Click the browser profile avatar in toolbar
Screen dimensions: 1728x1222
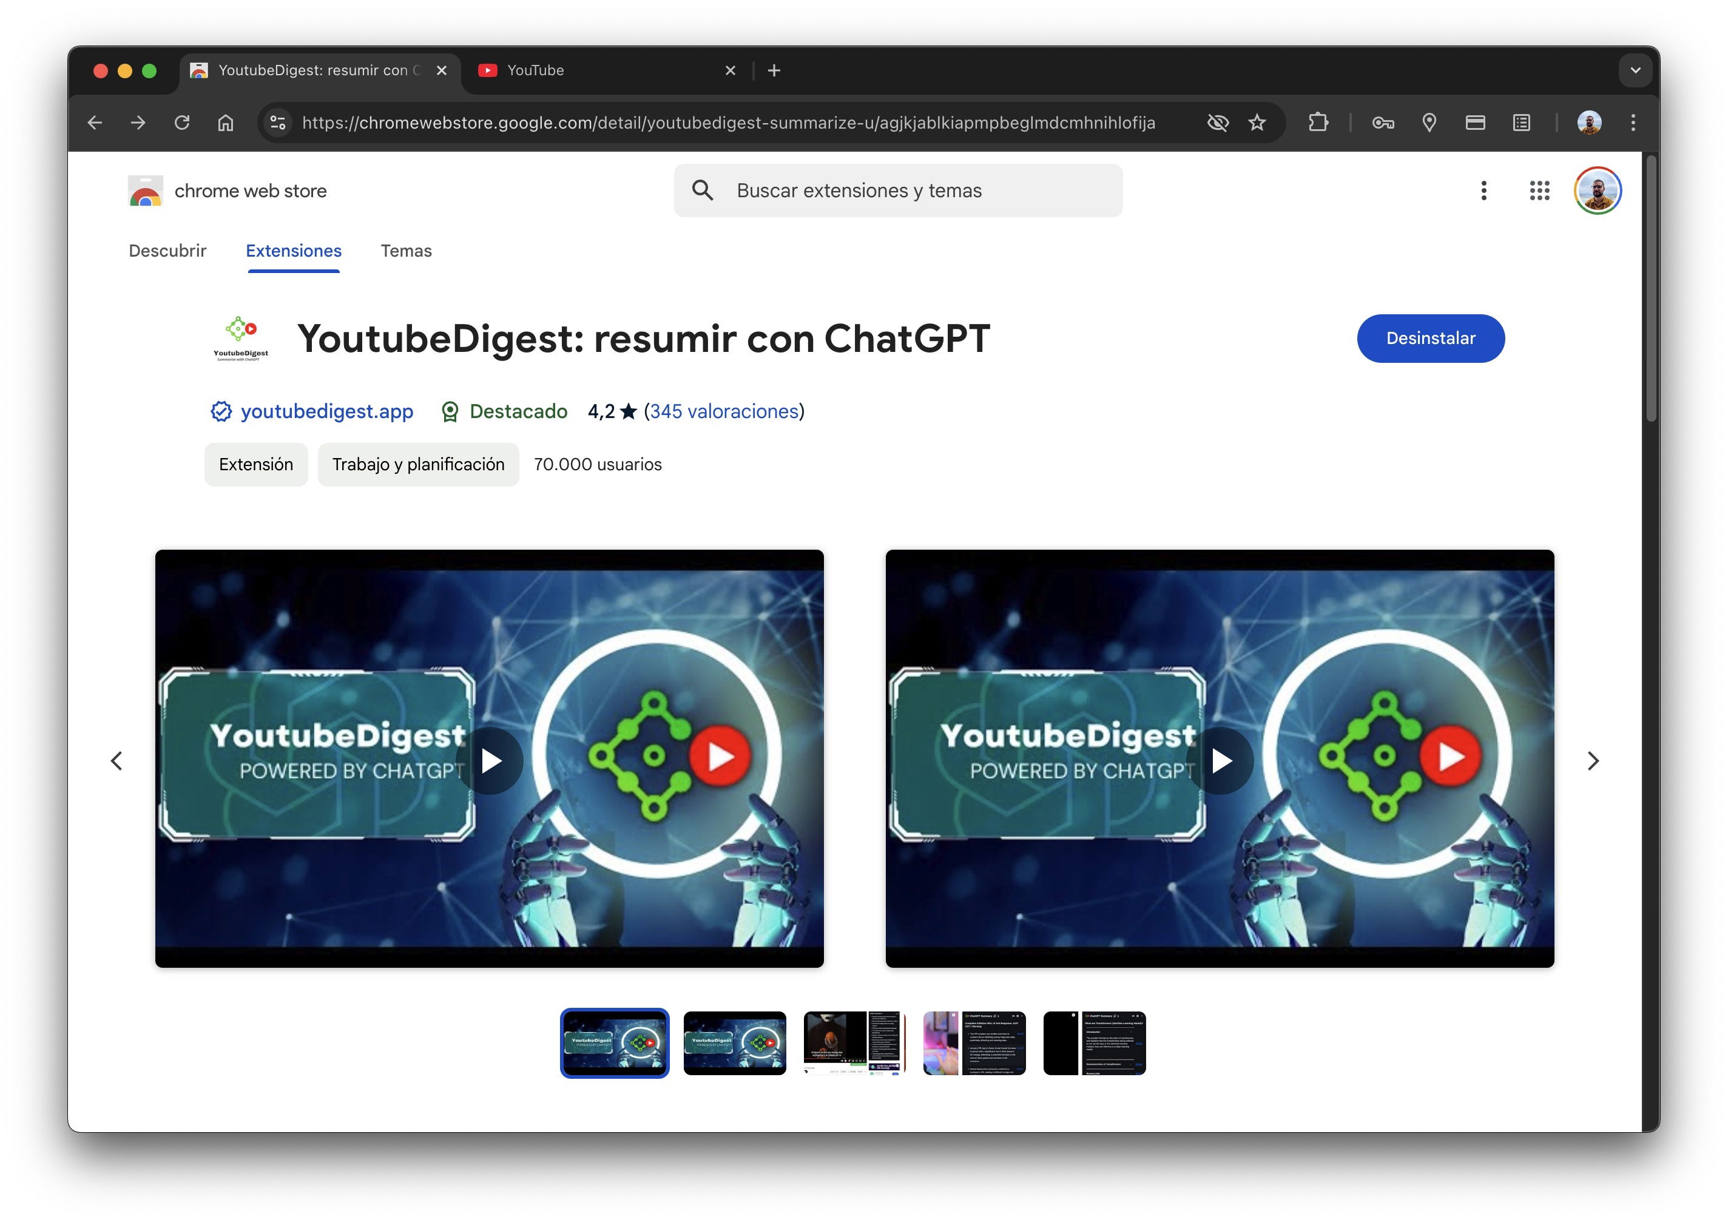(1590, 123)
